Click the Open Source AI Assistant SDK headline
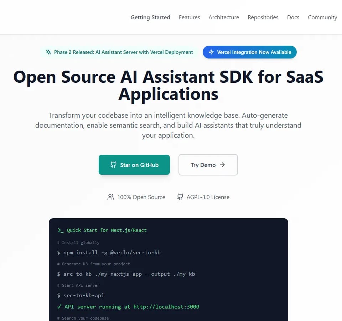Image resolution: width=342 pixels, height=321 pixels. click(169, 85)
